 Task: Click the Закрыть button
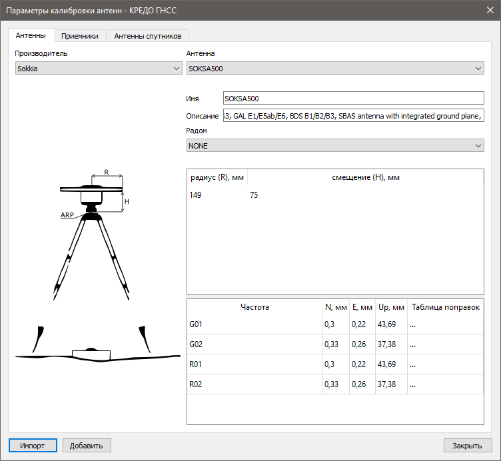click(468, 446)
